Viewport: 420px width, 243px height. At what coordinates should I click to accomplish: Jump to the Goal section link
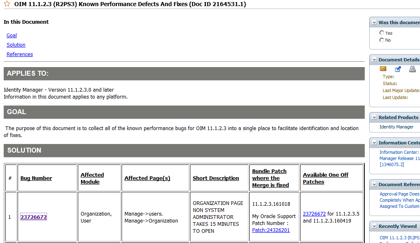[11, 35]
